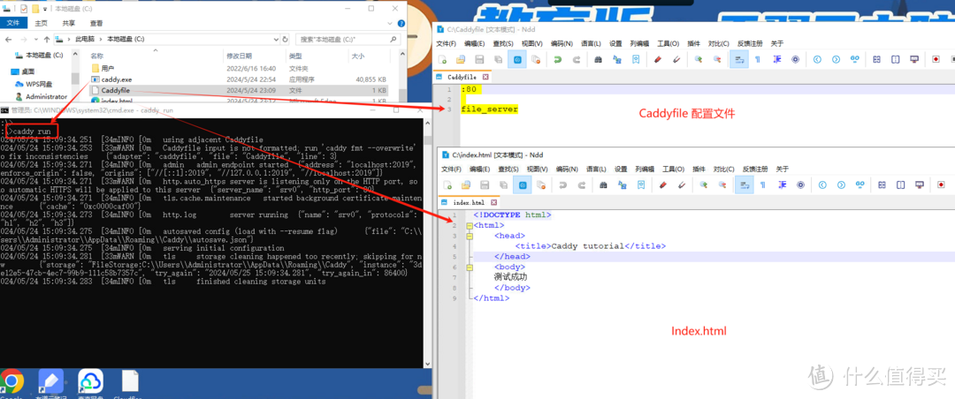Click Open File icon in index.html Ndd toolbar
Screen dimensions: 955x399
click(x=466, y=184)
